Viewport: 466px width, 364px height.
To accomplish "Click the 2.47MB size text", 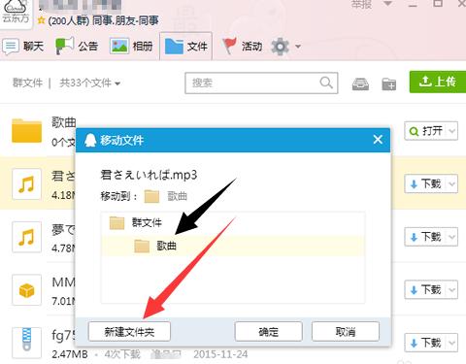I will click(70, 354).
